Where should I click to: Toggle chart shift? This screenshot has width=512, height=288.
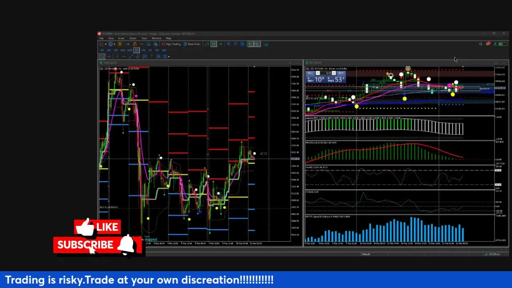[257, 44]
